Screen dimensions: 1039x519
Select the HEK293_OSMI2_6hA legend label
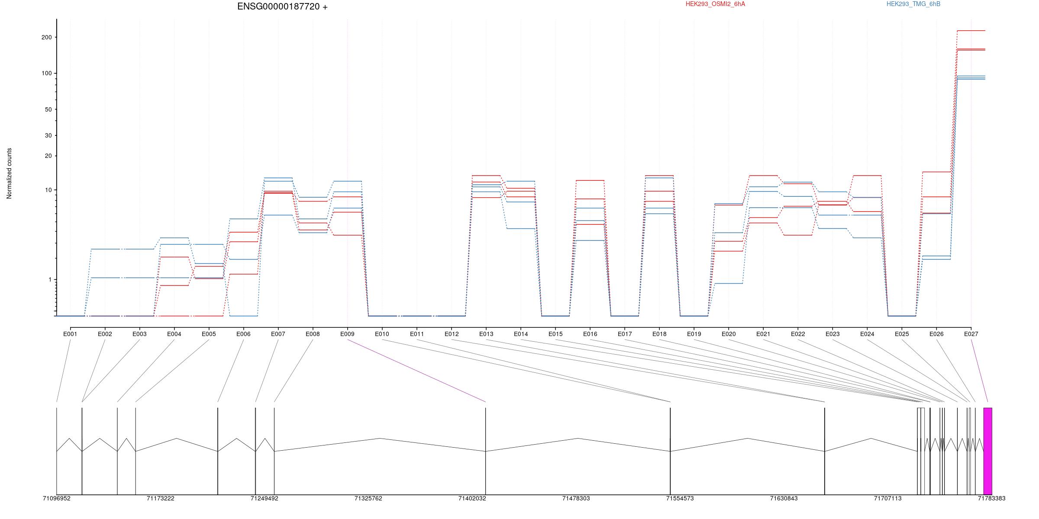pos(715,4)
